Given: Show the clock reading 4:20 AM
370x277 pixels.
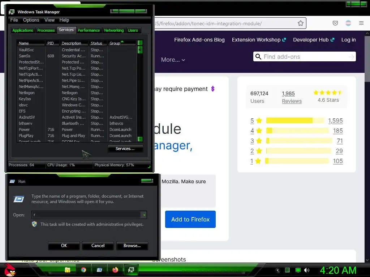Looking at the screenshot, I should [338, 271].
